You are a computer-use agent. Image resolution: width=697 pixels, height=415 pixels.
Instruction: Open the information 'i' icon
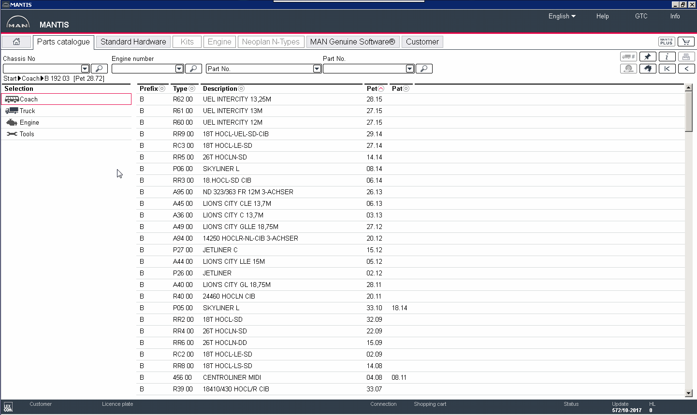[667, 57]
